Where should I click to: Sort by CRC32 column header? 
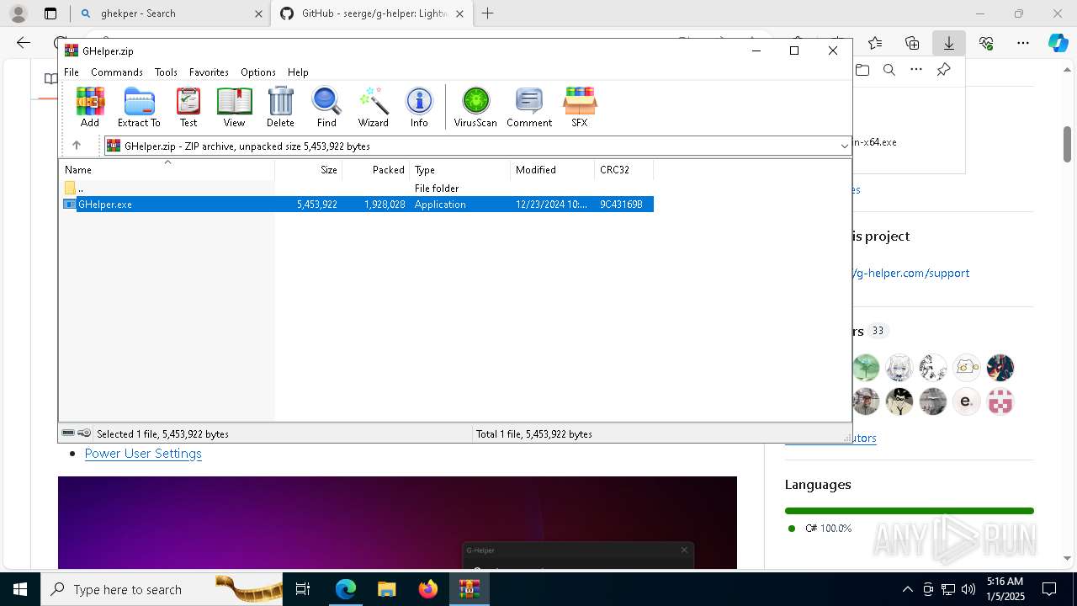tap(623, 170)
